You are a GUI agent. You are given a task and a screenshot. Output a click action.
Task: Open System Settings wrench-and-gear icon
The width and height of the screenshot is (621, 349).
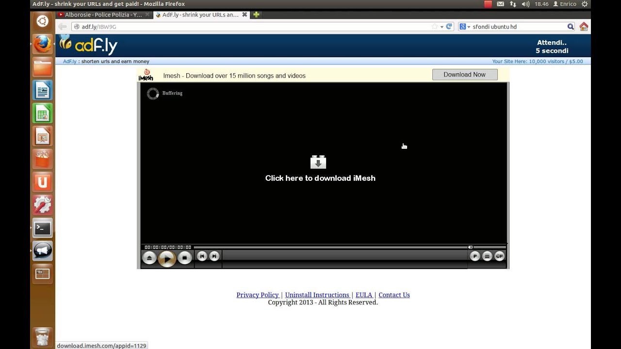click(42, 205)
